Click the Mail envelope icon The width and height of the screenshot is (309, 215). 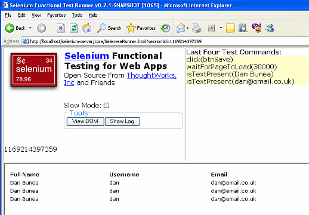(x=181, y=28)
